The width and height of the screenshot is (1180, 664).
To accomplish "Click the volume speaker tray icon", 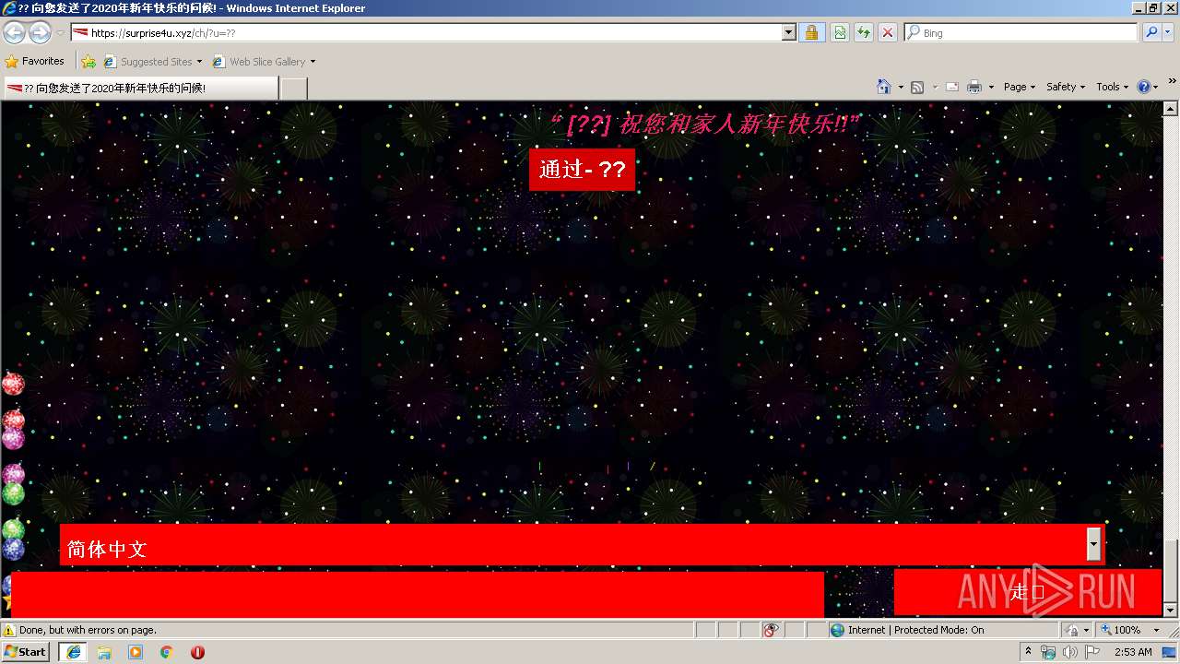I will (x=1070, y=652).
